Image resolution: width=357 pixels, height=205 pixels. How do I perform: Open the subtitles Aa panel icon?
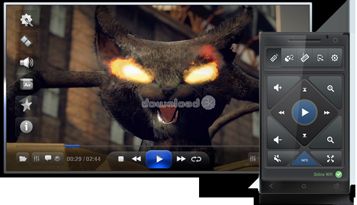[x=27, y=84]
